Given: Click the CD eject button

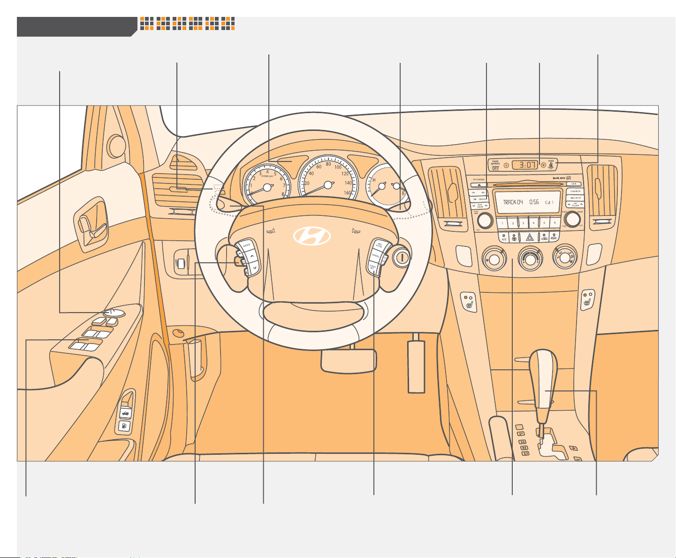Looking at the screenshot, I should point(478,186).
